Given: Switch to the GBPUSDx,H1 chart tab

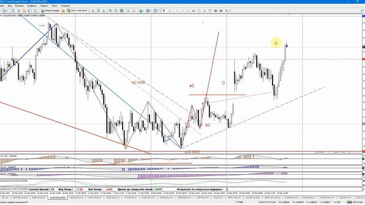Looking at the screenshot, I should click(39, 198).
